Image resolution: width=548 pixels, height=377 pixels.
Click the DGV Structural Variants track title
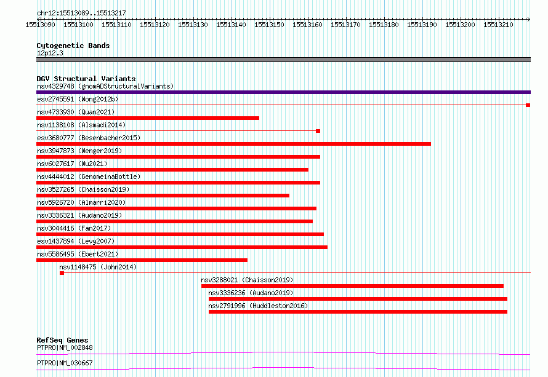click(86, 79)
